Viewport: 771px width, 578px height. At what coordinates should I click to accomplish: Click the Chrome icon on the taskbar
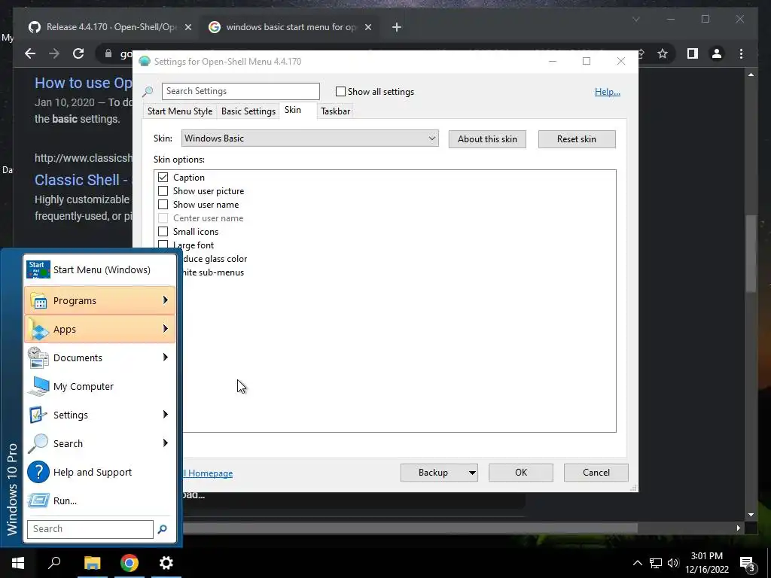tap(130, 563)
